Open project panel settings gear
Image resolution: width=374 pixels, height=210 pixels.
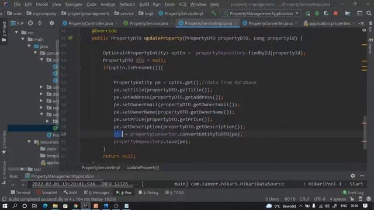pos(51,23)
